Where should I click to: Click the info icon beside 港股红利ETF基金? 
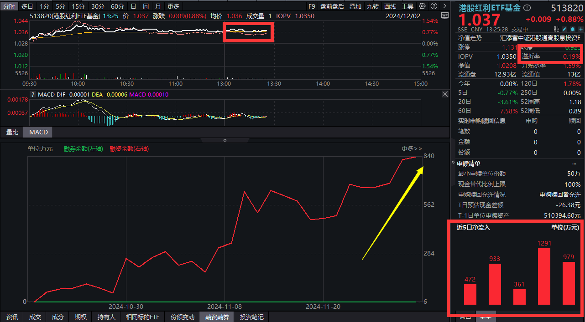527,8
